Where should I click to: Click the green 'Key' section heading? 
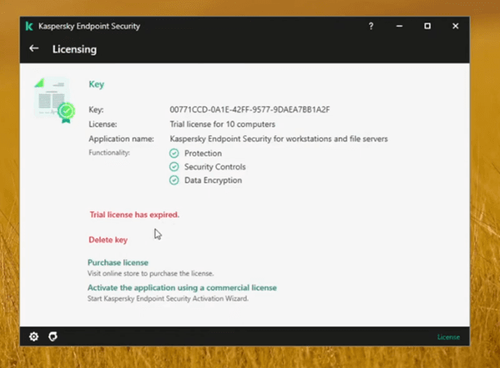coord(96,84)
